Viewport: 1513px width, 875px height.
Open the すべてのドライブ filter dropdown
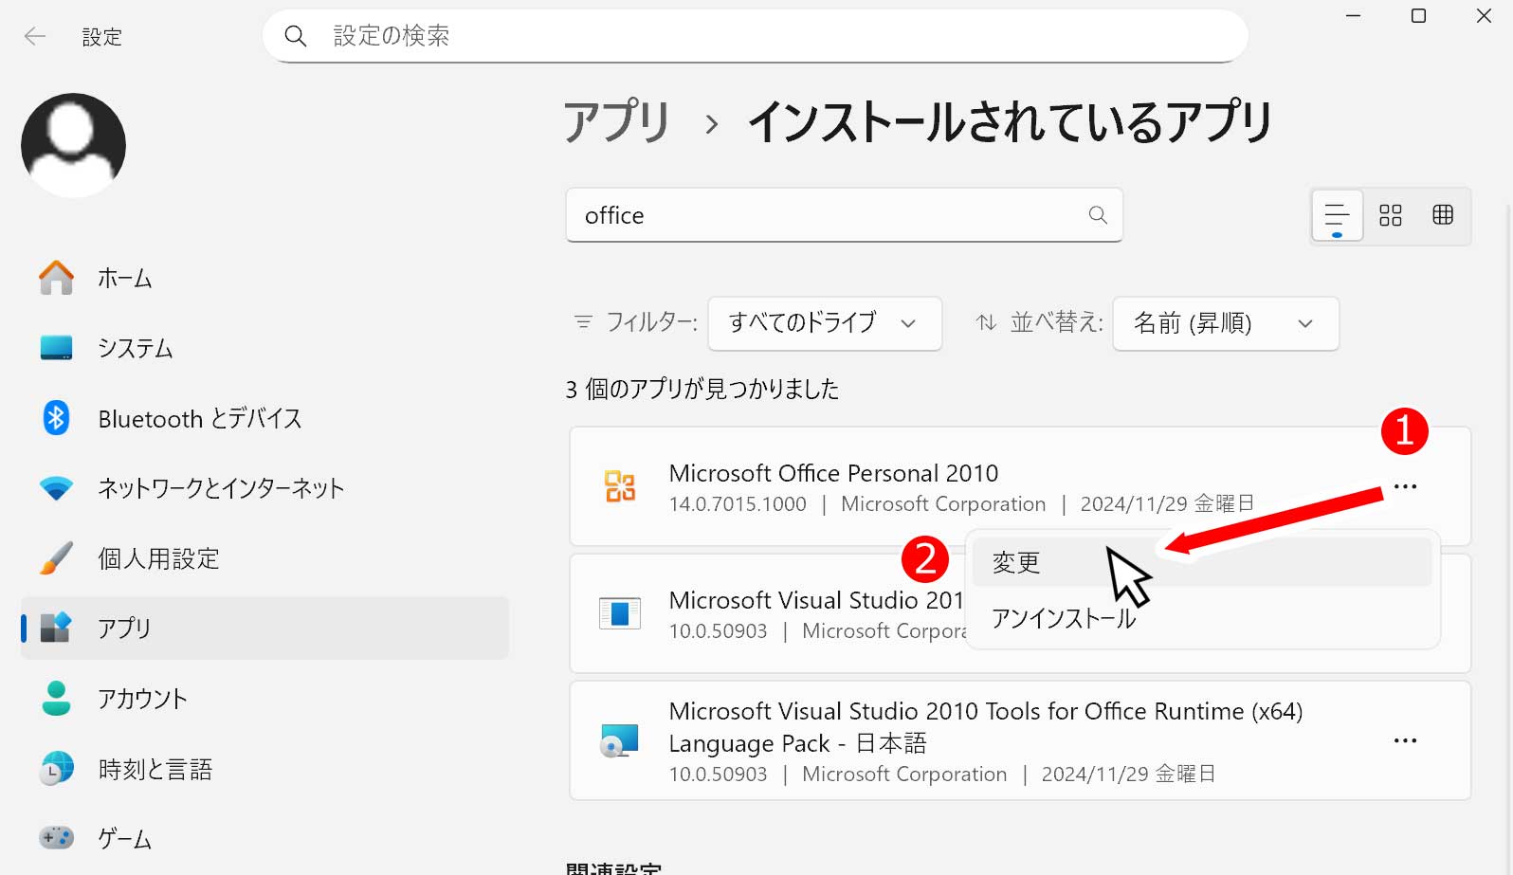825,323
